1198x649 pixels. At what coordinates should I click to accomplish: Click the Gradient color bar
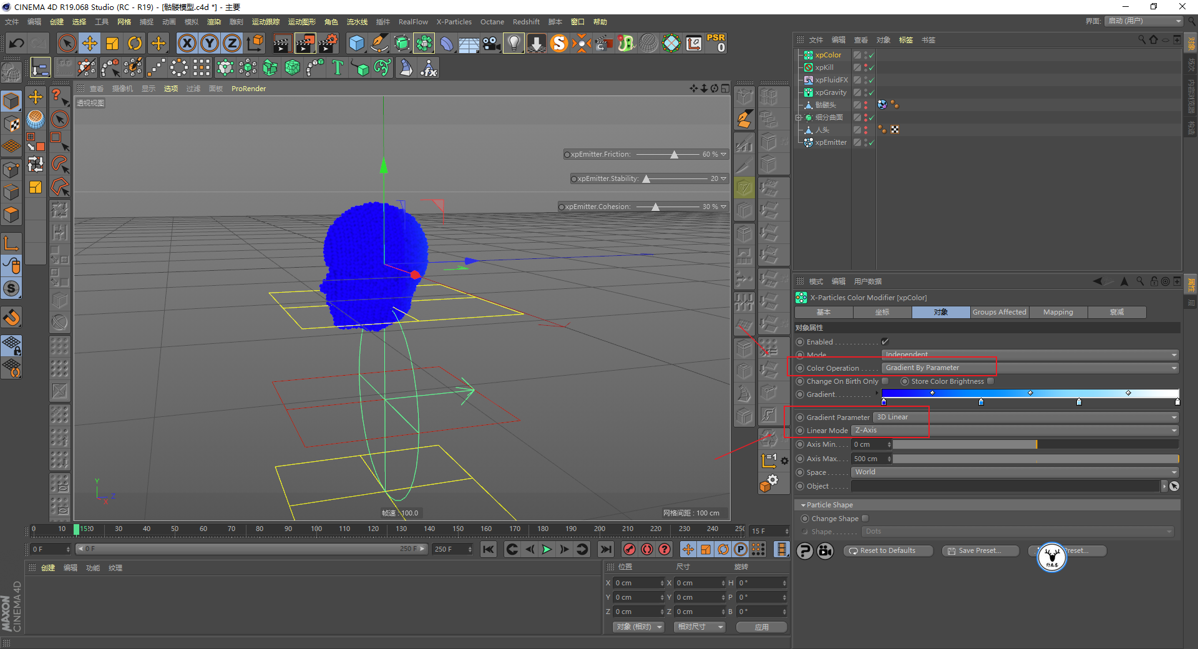(x=1030, y=393)
